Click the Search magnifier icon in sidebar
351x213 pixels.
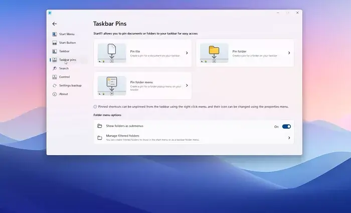tap(54, 68)
